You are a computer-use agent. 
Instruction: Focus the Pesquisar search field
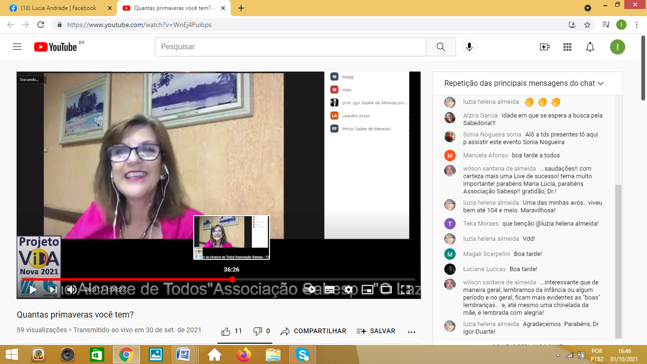(290, 47)
